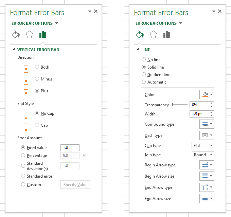Open the Compound type dropdown

click(x=207, y=124)
